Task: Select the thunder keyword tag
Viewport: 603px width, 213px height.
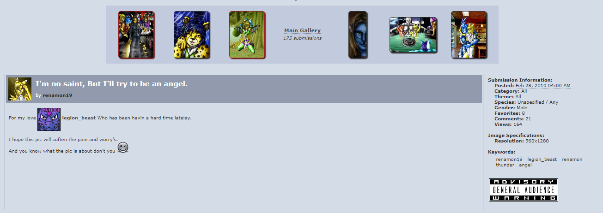Action: [505, 165]
